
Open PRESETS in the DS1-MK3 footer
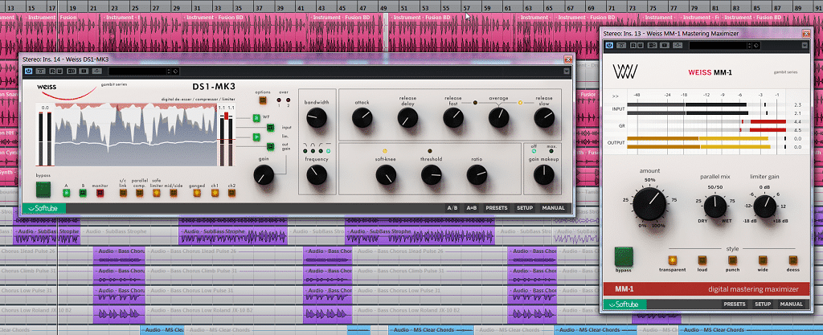tap(497, 208)
